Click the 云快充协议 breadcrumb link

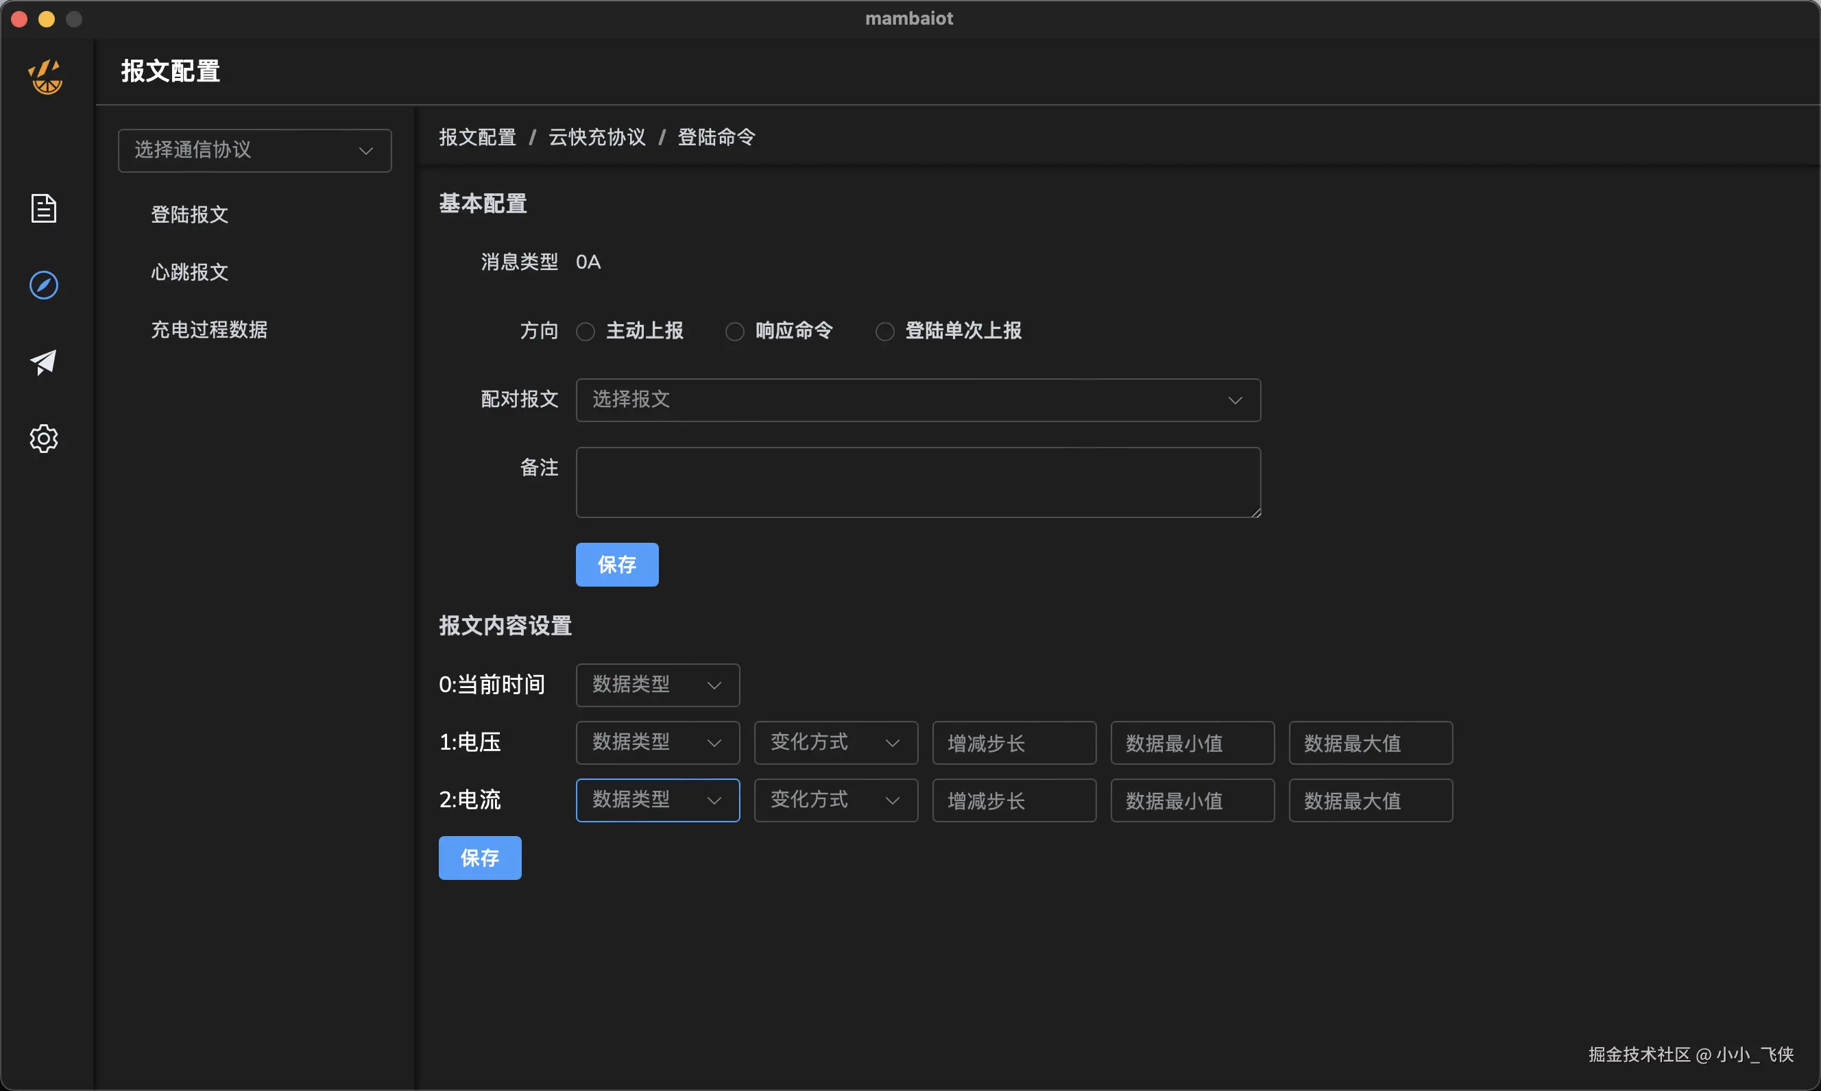596,138
